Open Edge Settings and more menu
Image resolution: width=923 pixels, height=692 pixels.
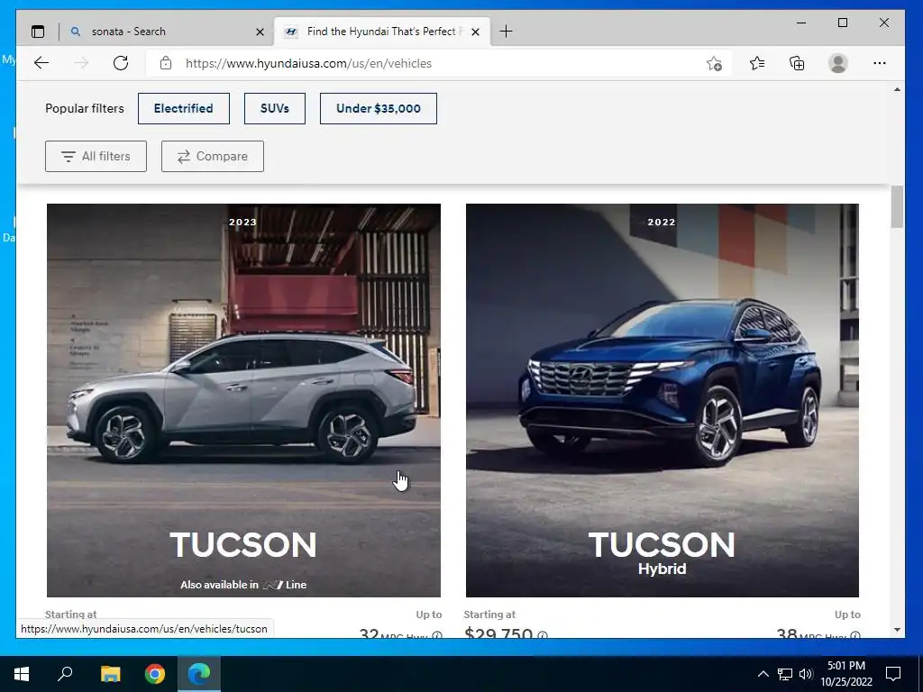(880, 63)
